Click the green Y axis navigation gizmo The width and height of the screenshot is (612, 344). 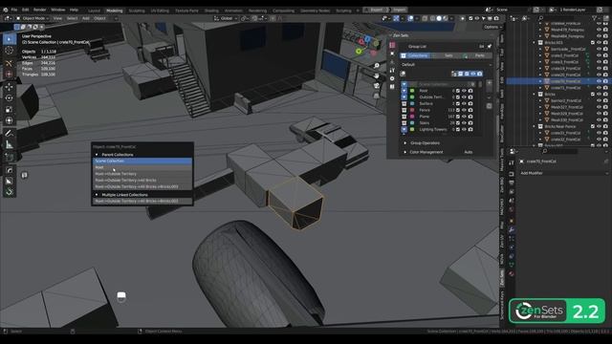click(359, 51)
